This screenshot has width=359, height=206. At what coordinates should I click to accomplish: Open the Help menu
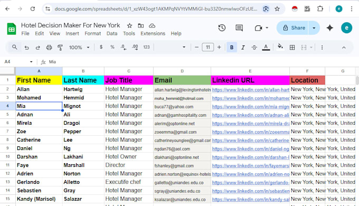[176, 33]
